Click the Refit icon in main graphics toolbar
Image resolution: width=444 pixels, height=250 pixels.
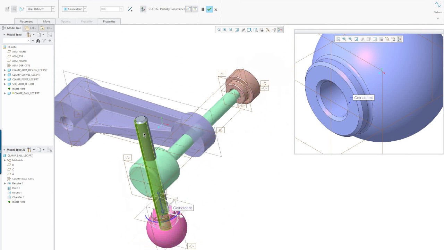tap(219, 30)
